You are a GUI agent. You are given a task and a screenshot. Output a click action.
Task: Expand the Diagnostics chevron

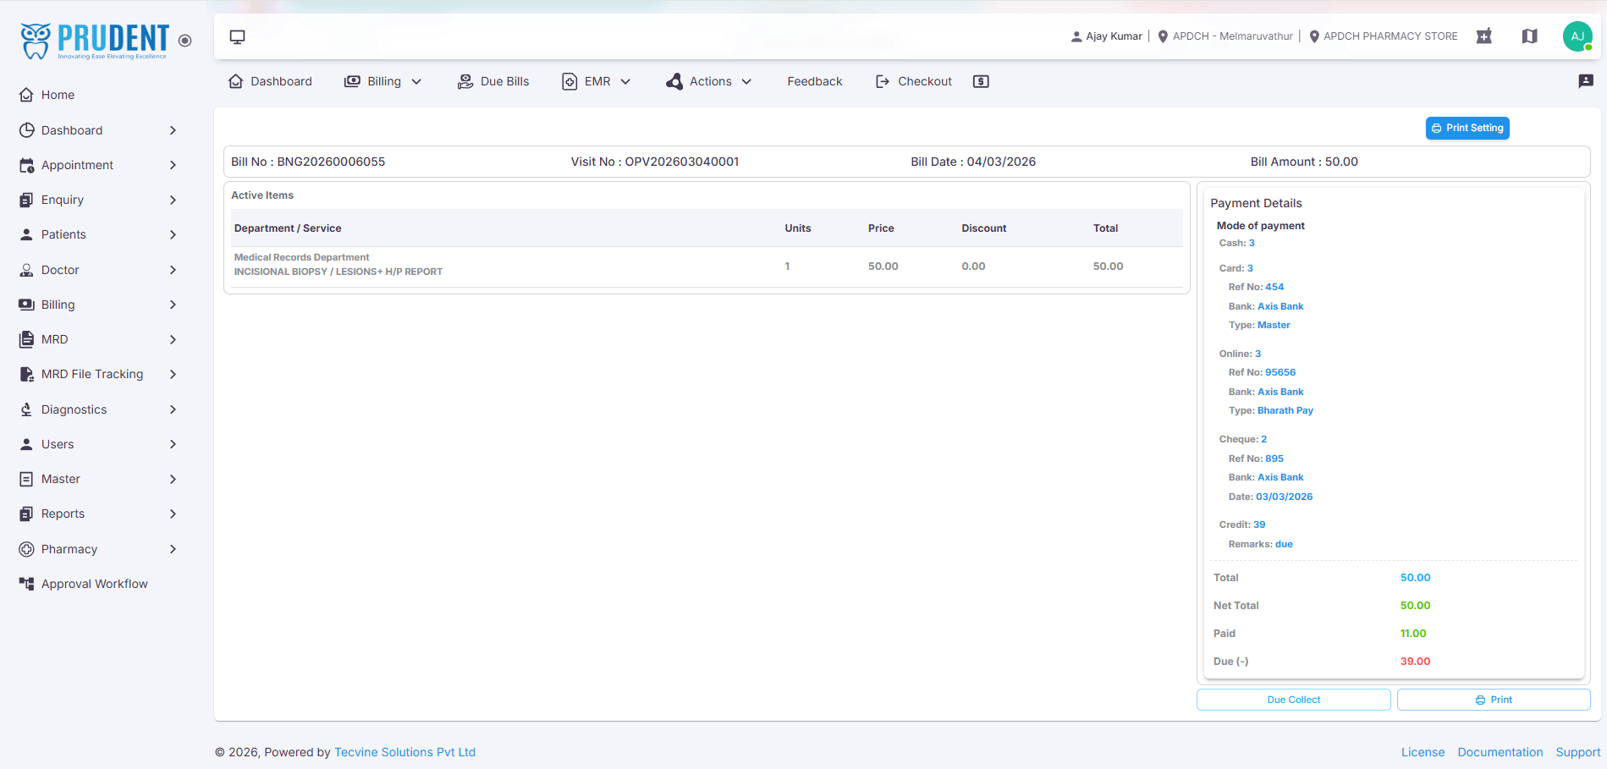[173, 409]
